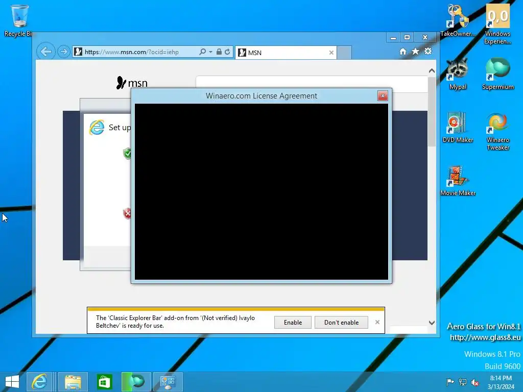This screenshot has width=523, height=392.
Task: Click the green shield checkmark icon
Action: click(x=127, y=153)
